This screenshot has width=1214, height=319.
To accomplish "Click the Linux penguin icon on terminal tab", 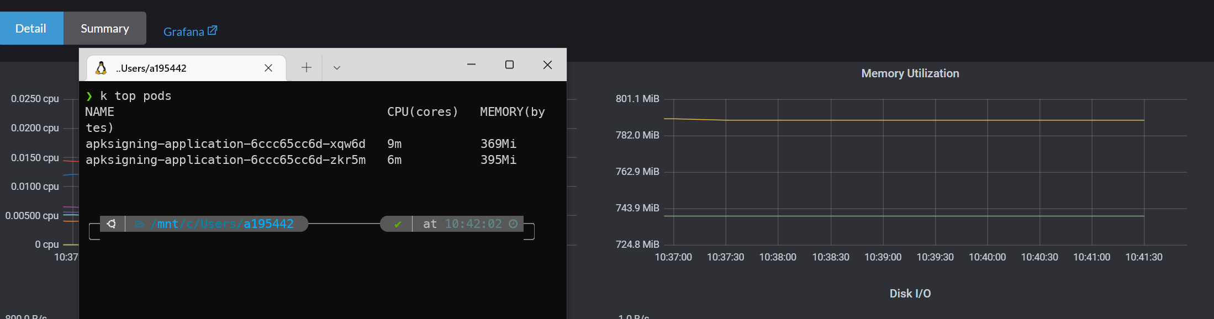I will (x=101, y=68).
